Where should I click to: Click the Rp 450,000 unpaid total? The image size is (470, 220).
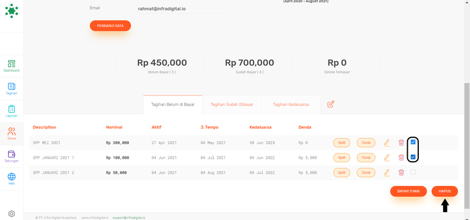pos(162,63)
